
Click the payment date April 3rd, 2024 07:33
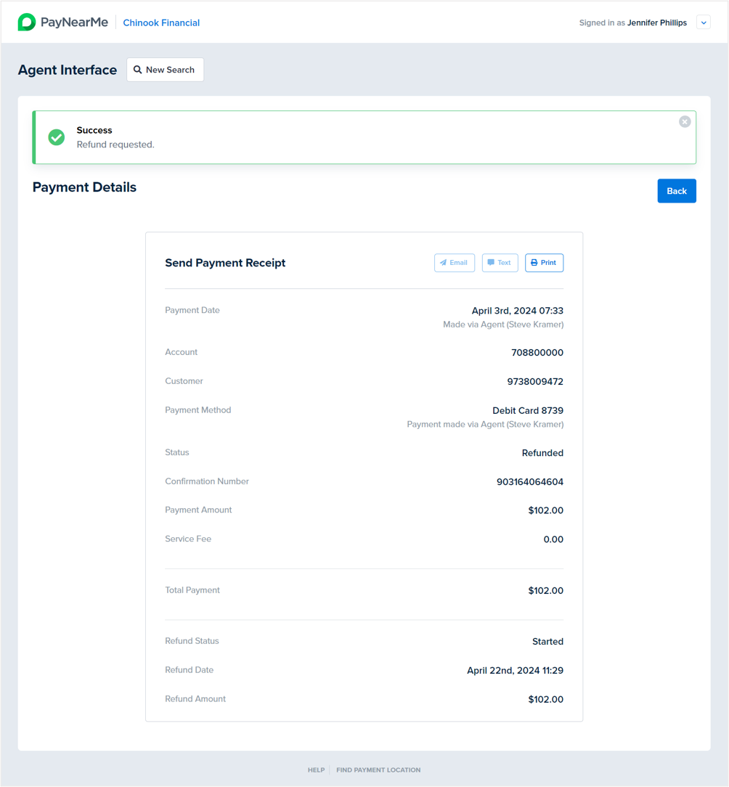(517, 311)
